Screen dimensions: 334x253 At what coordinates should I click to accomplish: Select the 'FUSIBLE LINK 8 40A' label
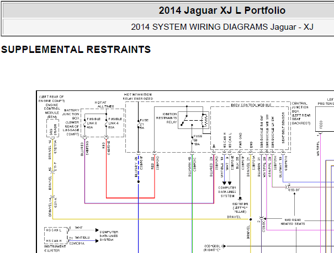pyautogui.click(x=93, y=123)
